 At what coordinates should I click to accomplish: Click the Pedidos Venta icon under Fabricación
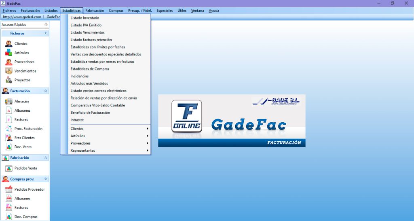[x=9, y=168]
